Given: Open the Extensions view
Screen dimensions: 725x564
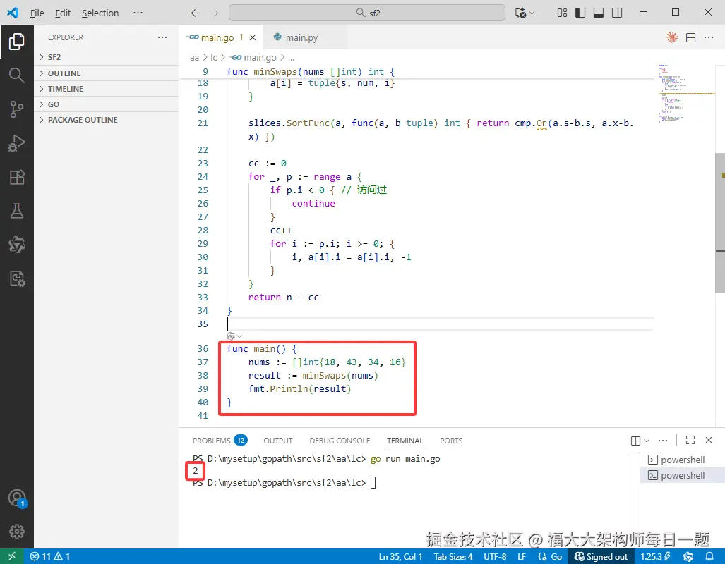Looking at the screenshot, I should [x=17, y=178].
